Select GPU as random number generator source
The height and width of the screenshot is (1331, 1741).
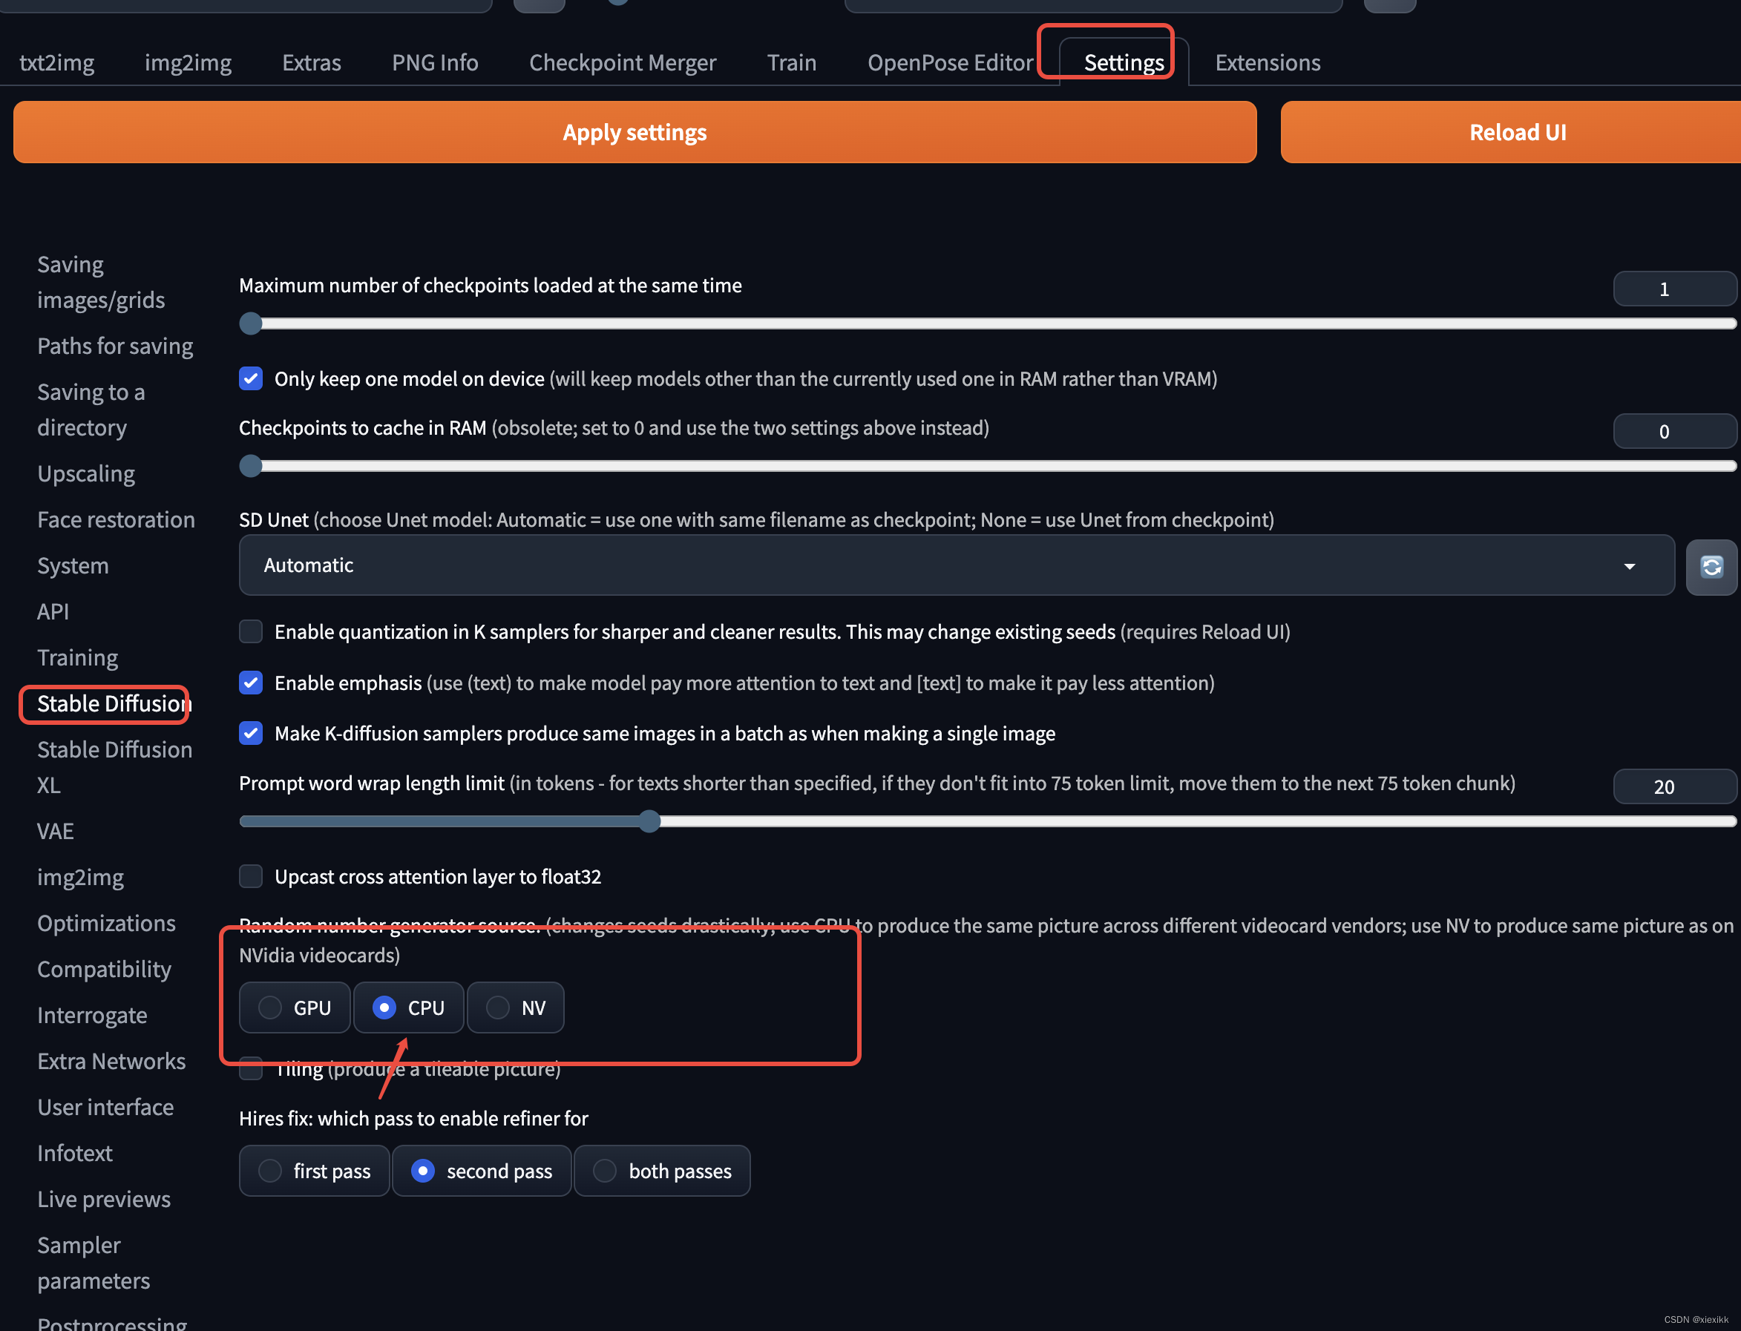(270, 1008)
